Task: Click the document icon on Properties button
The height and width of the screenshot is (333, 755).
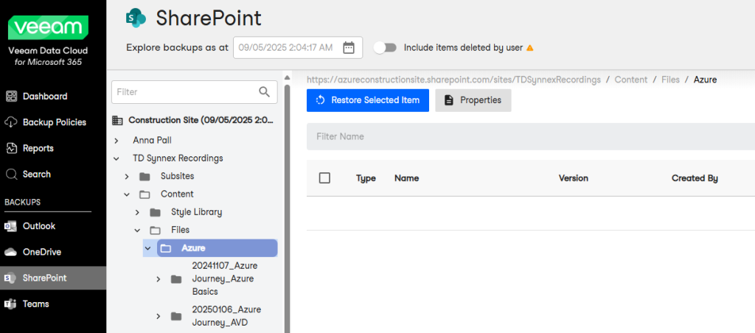Action: [449, 100]
